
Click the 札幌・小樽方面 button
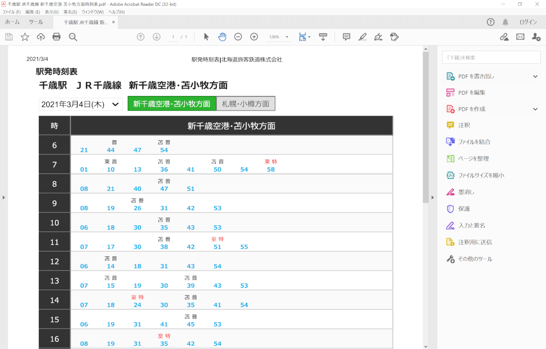click(246, 104)
